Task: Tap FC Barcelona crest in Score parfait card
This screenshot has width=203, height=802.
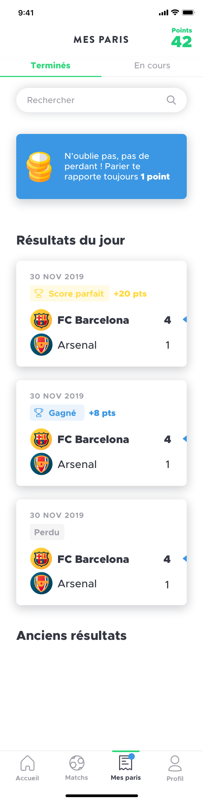Action: 41,320
